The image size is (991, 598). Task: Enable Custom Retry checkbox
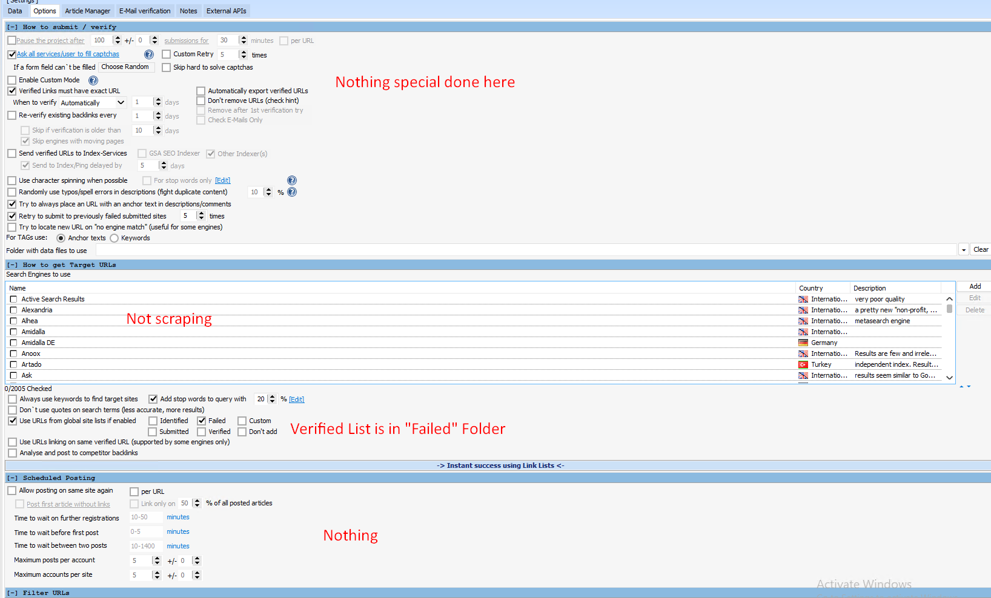167,54
